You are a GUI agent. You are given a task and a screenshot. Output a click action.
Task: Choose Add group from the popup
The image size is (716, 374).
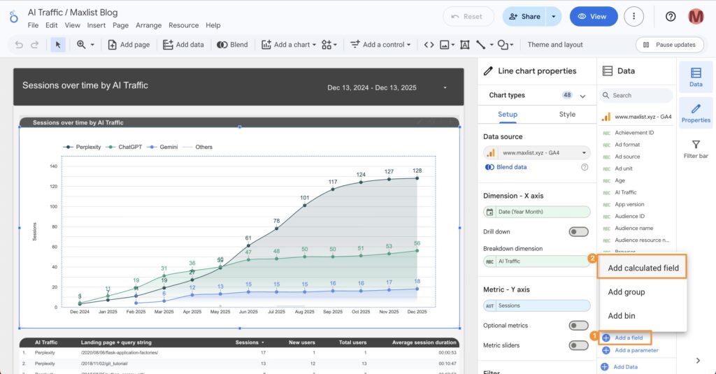click(x=626, y=292)
